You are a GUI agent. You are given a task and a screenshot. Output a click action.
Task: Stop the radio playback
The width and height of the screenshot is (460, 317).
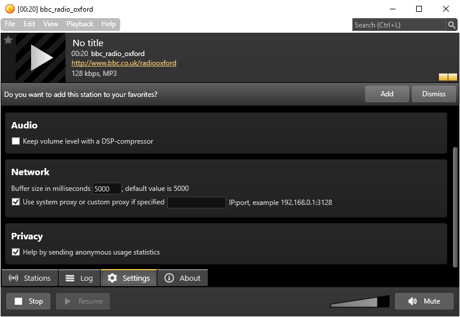[x=29, y=301]
